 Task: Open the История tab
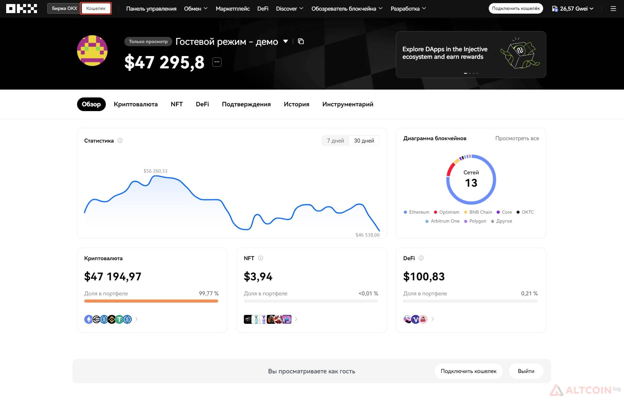297,104
